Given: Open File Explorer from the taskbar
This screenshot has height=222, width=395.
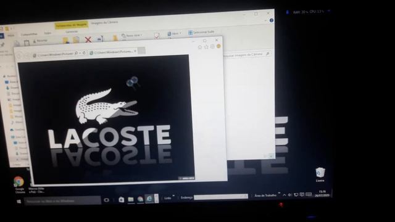Looking at the screenshot, I should [x=131, y=199].
